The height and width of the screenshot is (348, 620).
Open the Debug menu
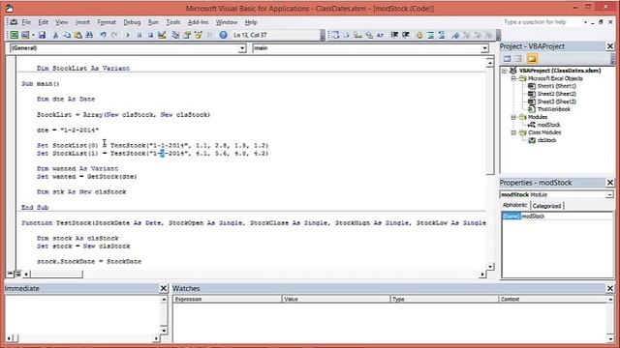click(x=132, y=22)
